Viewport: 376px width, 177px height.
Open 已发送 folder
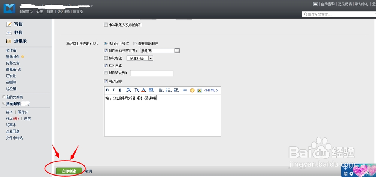tap(11, 76)
